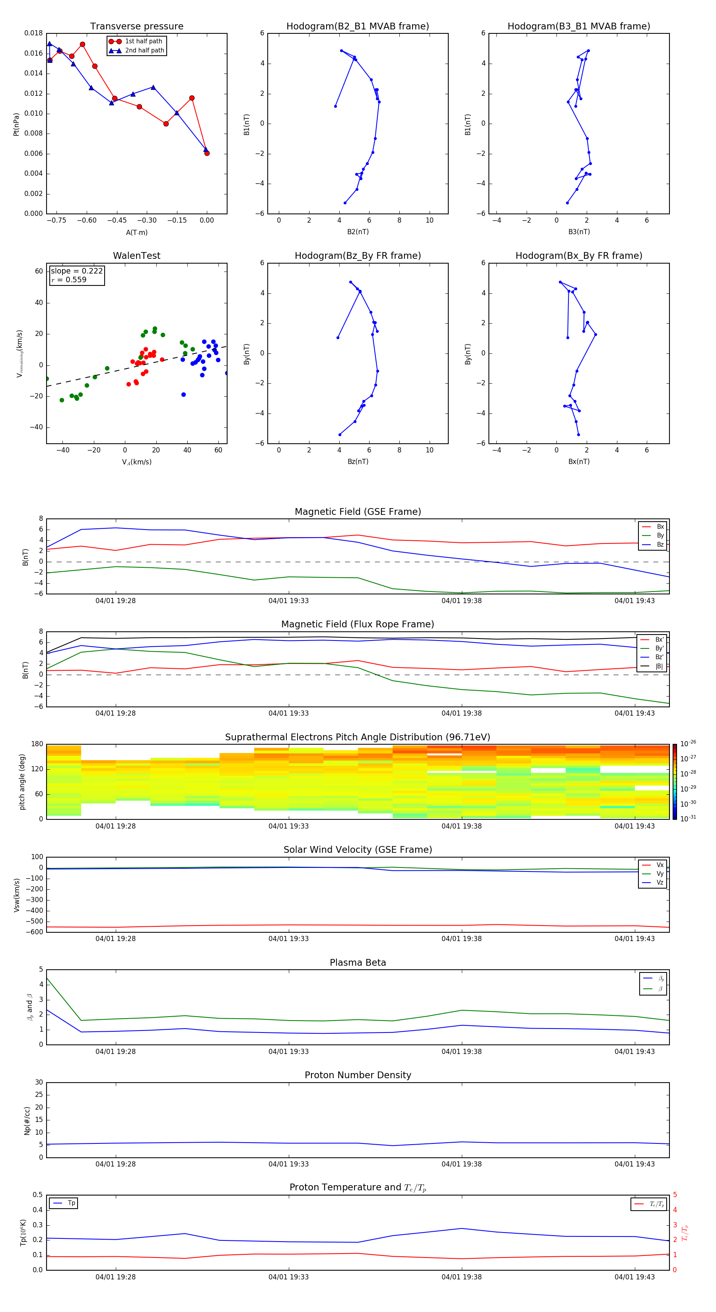This screenshot has height=1312, width=716.
Task: Click the 'pitch angle (deg)' axis label
Action: pos(22,782)
